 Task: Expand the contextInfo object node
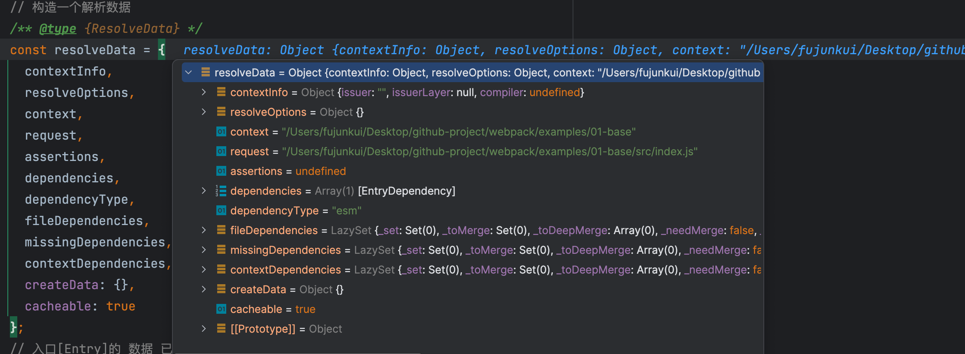(x=204, y=92)
